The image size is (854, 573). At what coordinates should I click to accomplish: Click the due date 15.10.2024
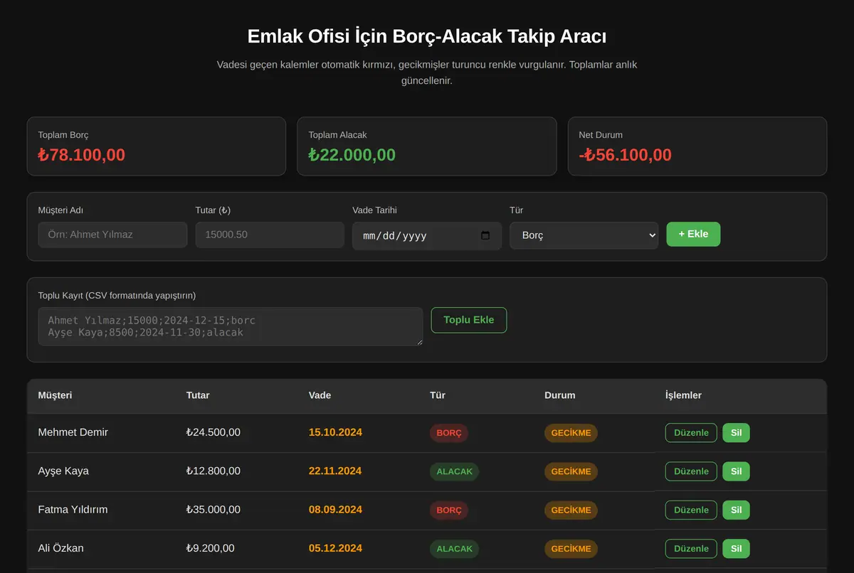[x=335, y=432]
